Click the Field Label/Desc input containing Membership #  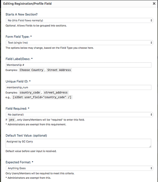pyautogui.click(x=78, y=65)
